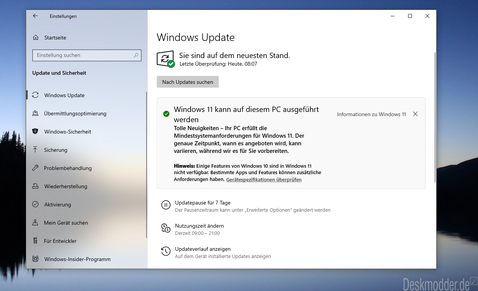This screenshot has height=291, width=478.
Task: Click 'Letzte Überprüfung: Heute, 08:07' text
Action: [218, 64]
